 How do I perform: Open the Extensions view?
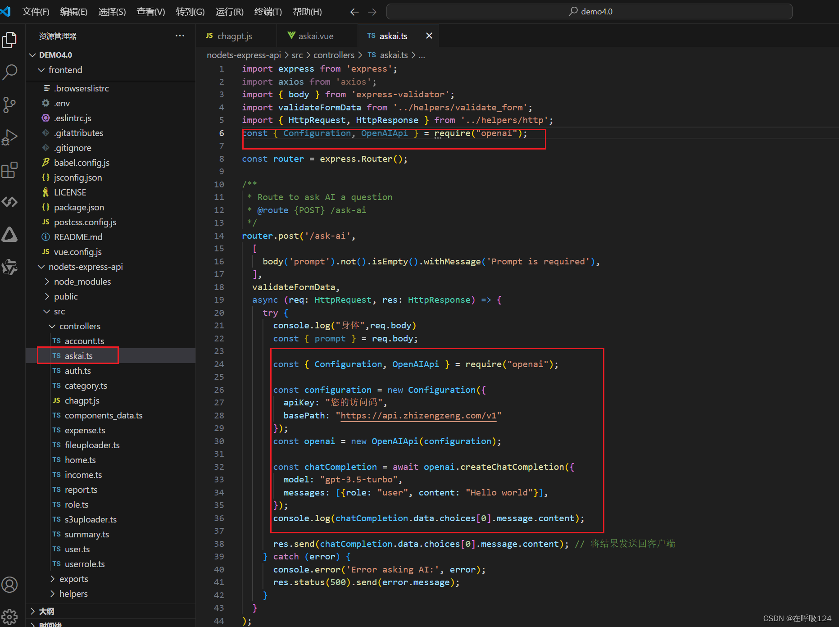pyautogui.click(x=9, y=170)
